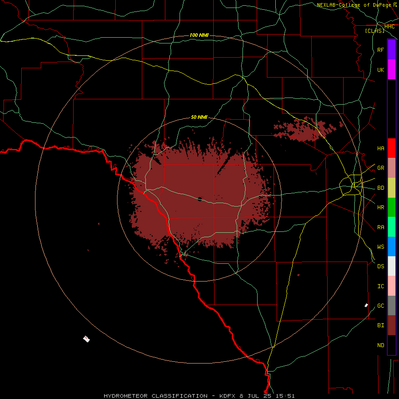Click the "GR" legend label
Viewport: 399px width, 399px height.
[380, 168]
